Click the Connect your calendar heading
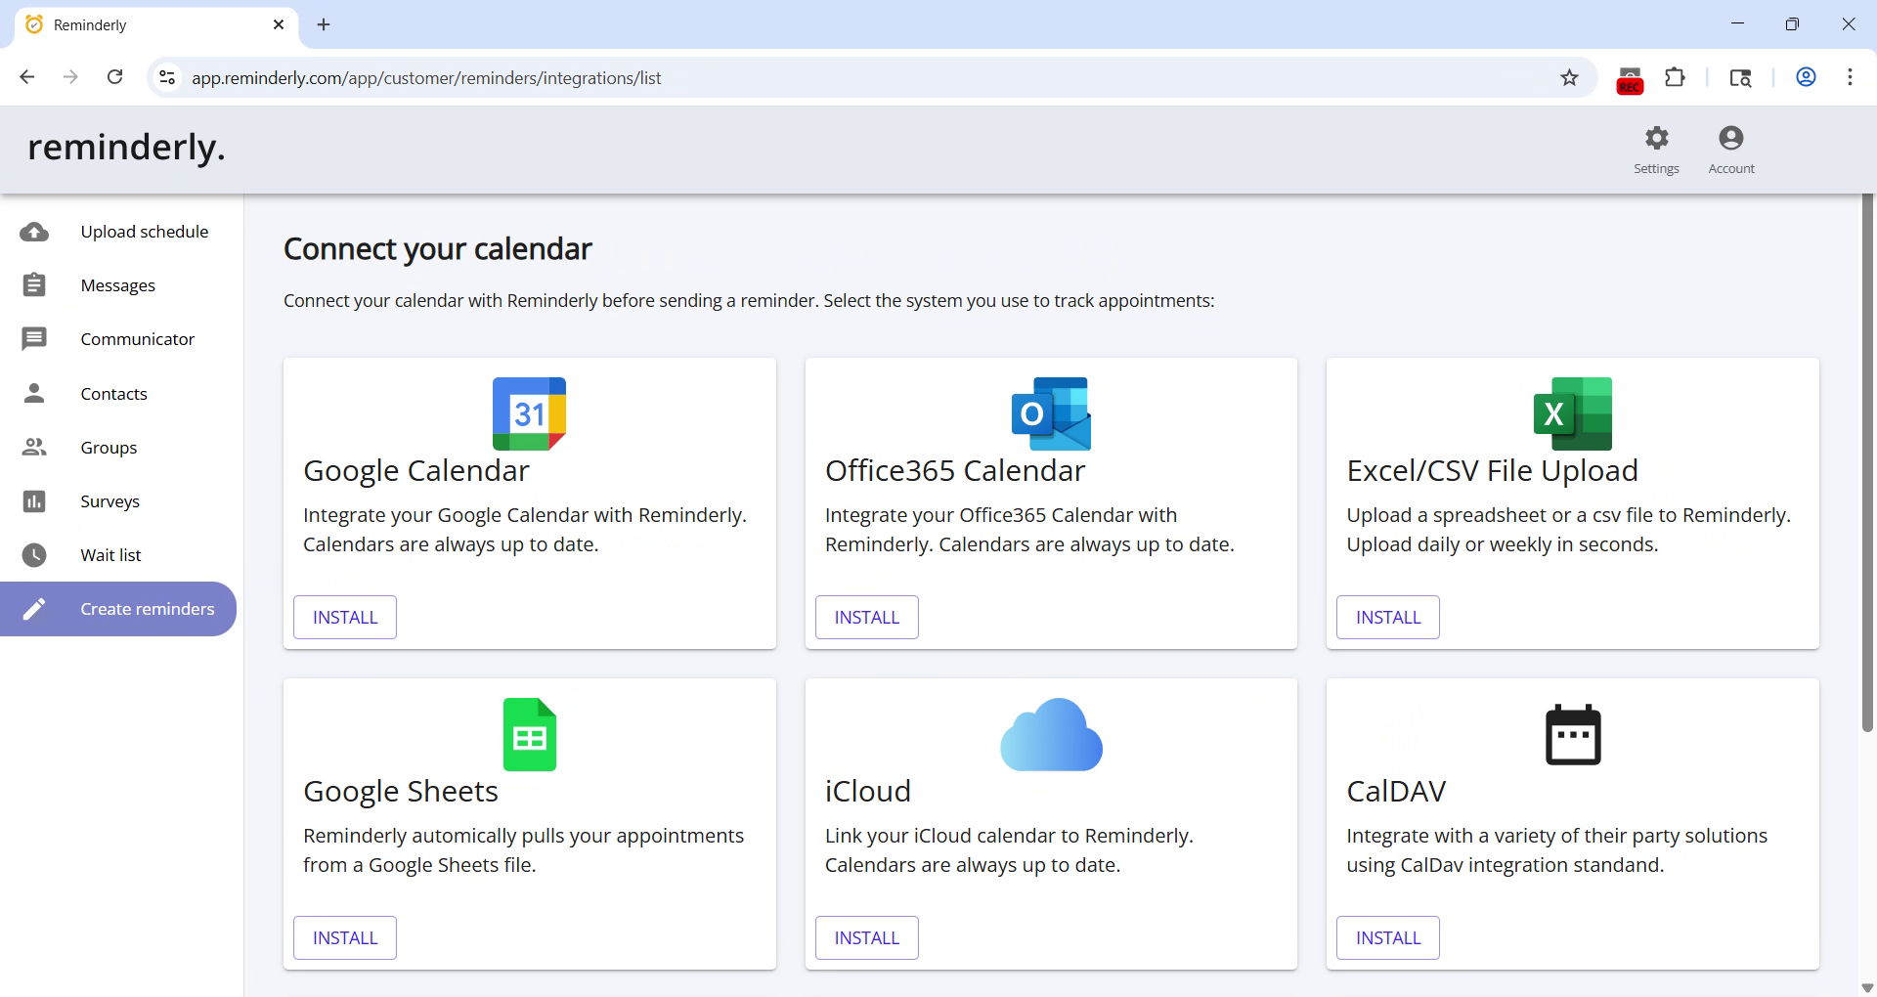Image resolution: width=1877 pixels, height=997 pixels. coord(438,250)
